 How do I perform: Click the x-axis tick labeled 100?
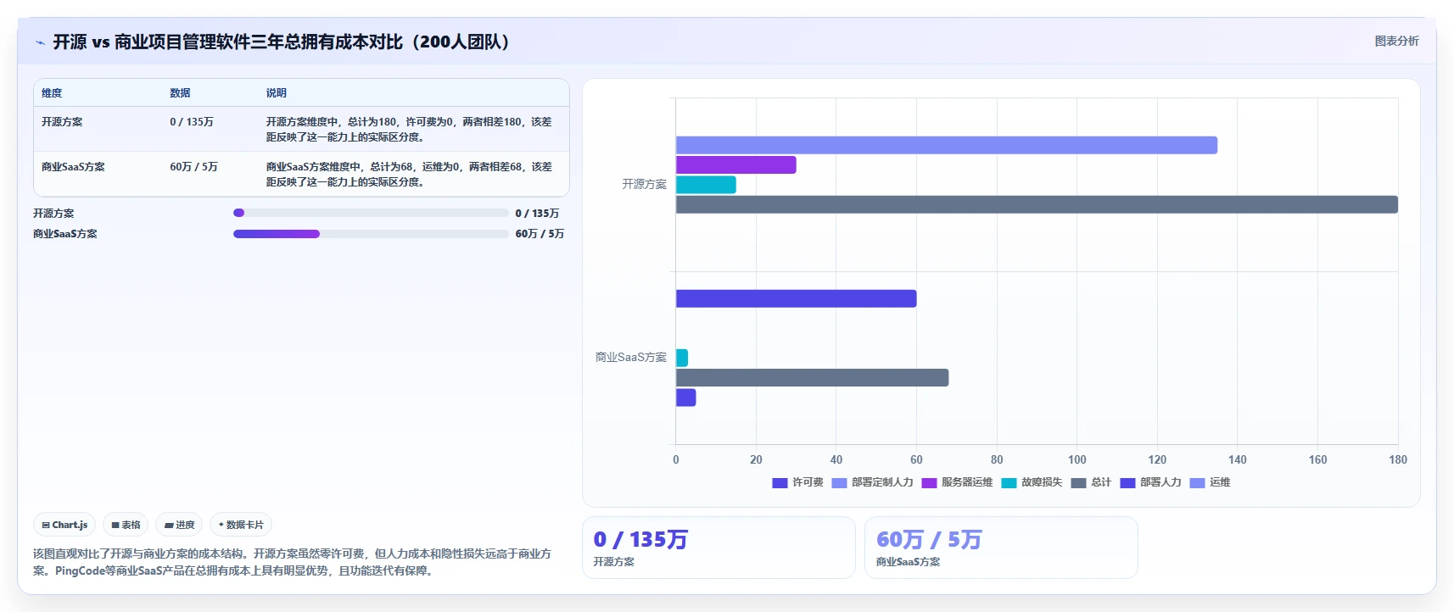pos(1077,459)
